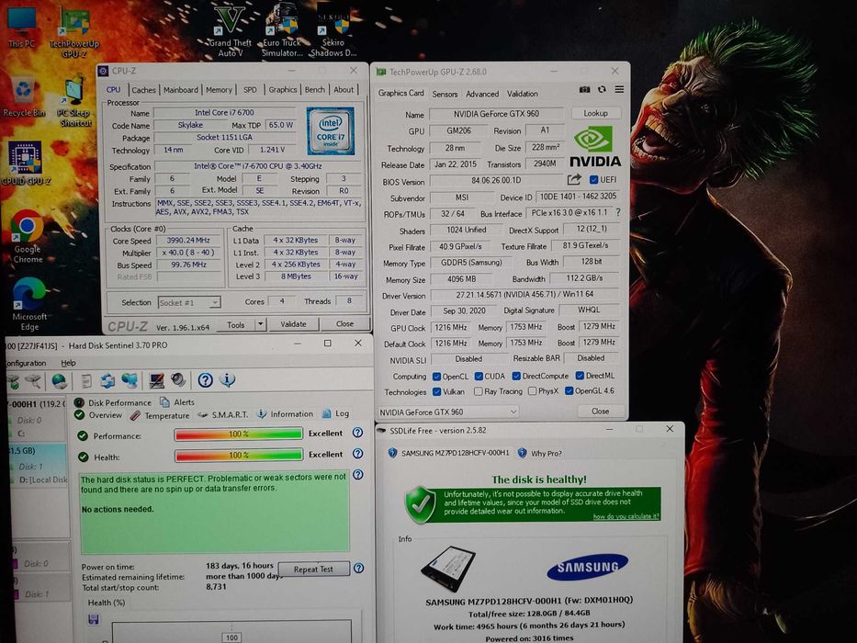Open the GPU selection dropdown in GPU-Z
This screenshot has height=643, width=857.
coord(448,412)
